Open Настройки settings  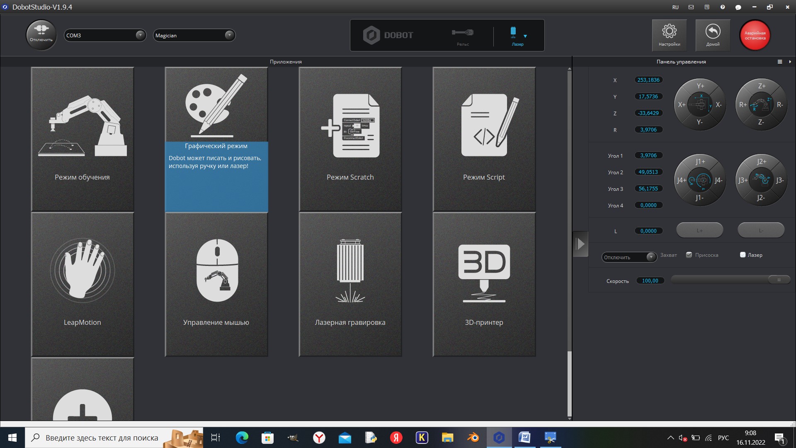click(669, 35)
